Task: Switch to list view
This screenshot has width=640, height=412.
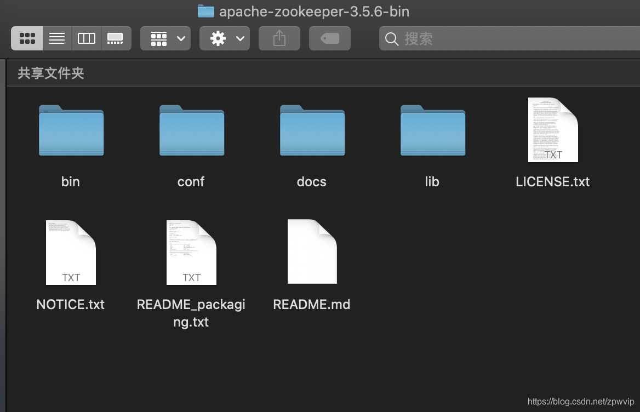Action: point(57,38)
